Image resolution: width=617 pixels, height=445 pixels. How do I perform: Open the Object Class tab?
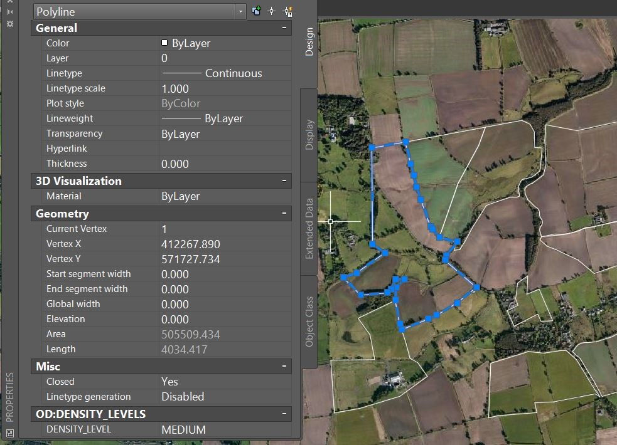point(309,322)
